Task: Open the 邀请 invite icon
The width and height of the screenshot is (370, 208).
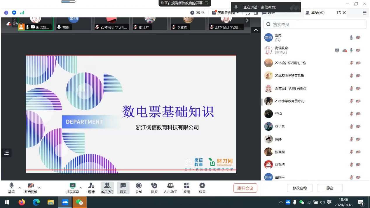Action: (x=91, y=188)
